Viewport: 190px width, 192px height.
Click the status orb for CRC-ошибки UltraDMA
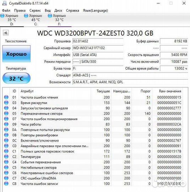(6, 178)
